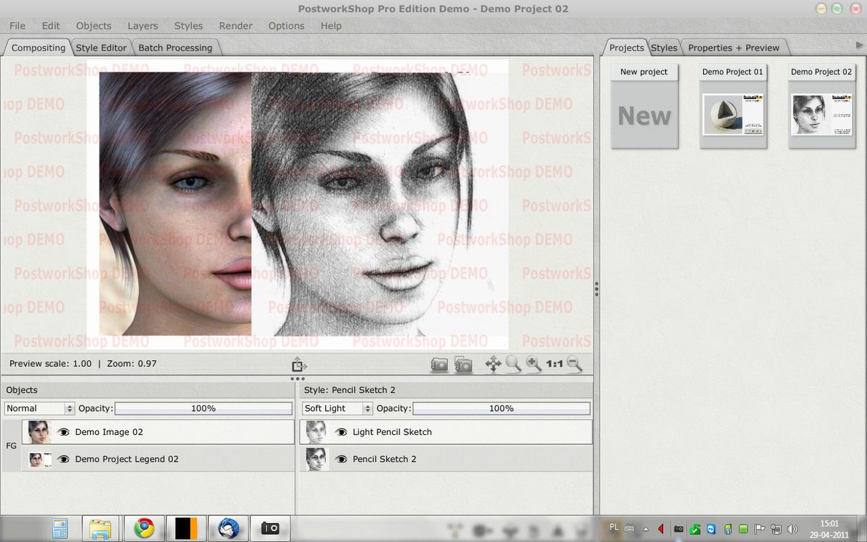Select the Light Pencil Sketch layer thumbnail

(316, 432)
